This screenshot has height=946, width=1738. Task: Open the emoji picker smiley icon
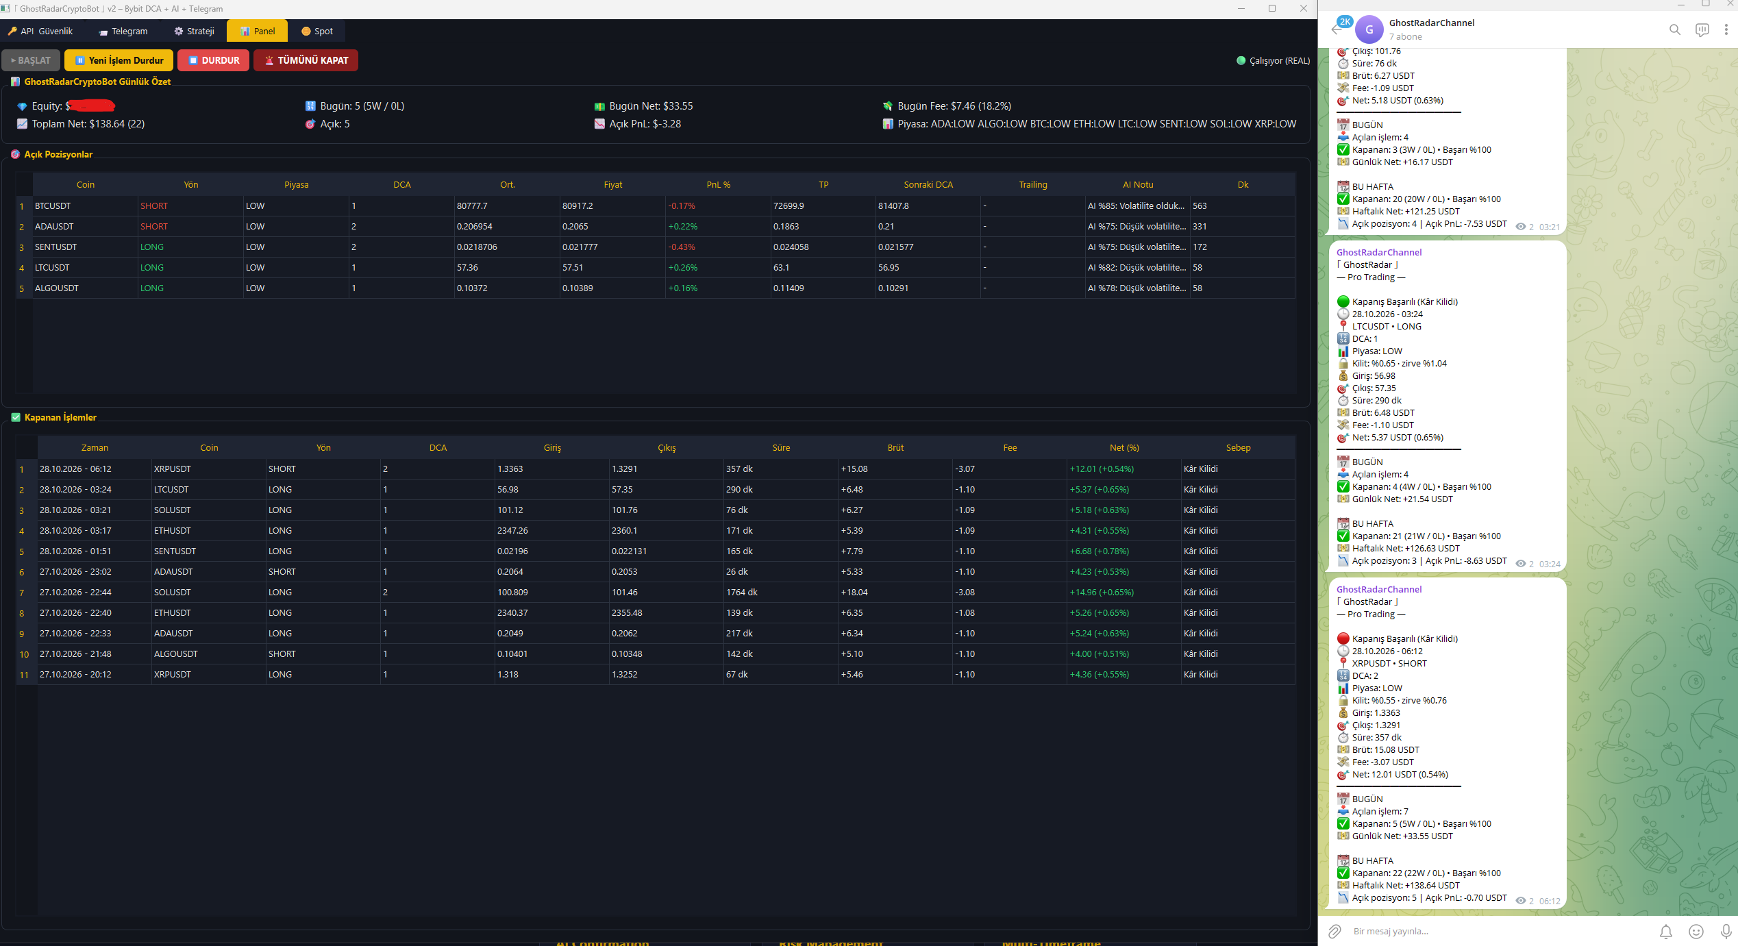[1696, 931]
